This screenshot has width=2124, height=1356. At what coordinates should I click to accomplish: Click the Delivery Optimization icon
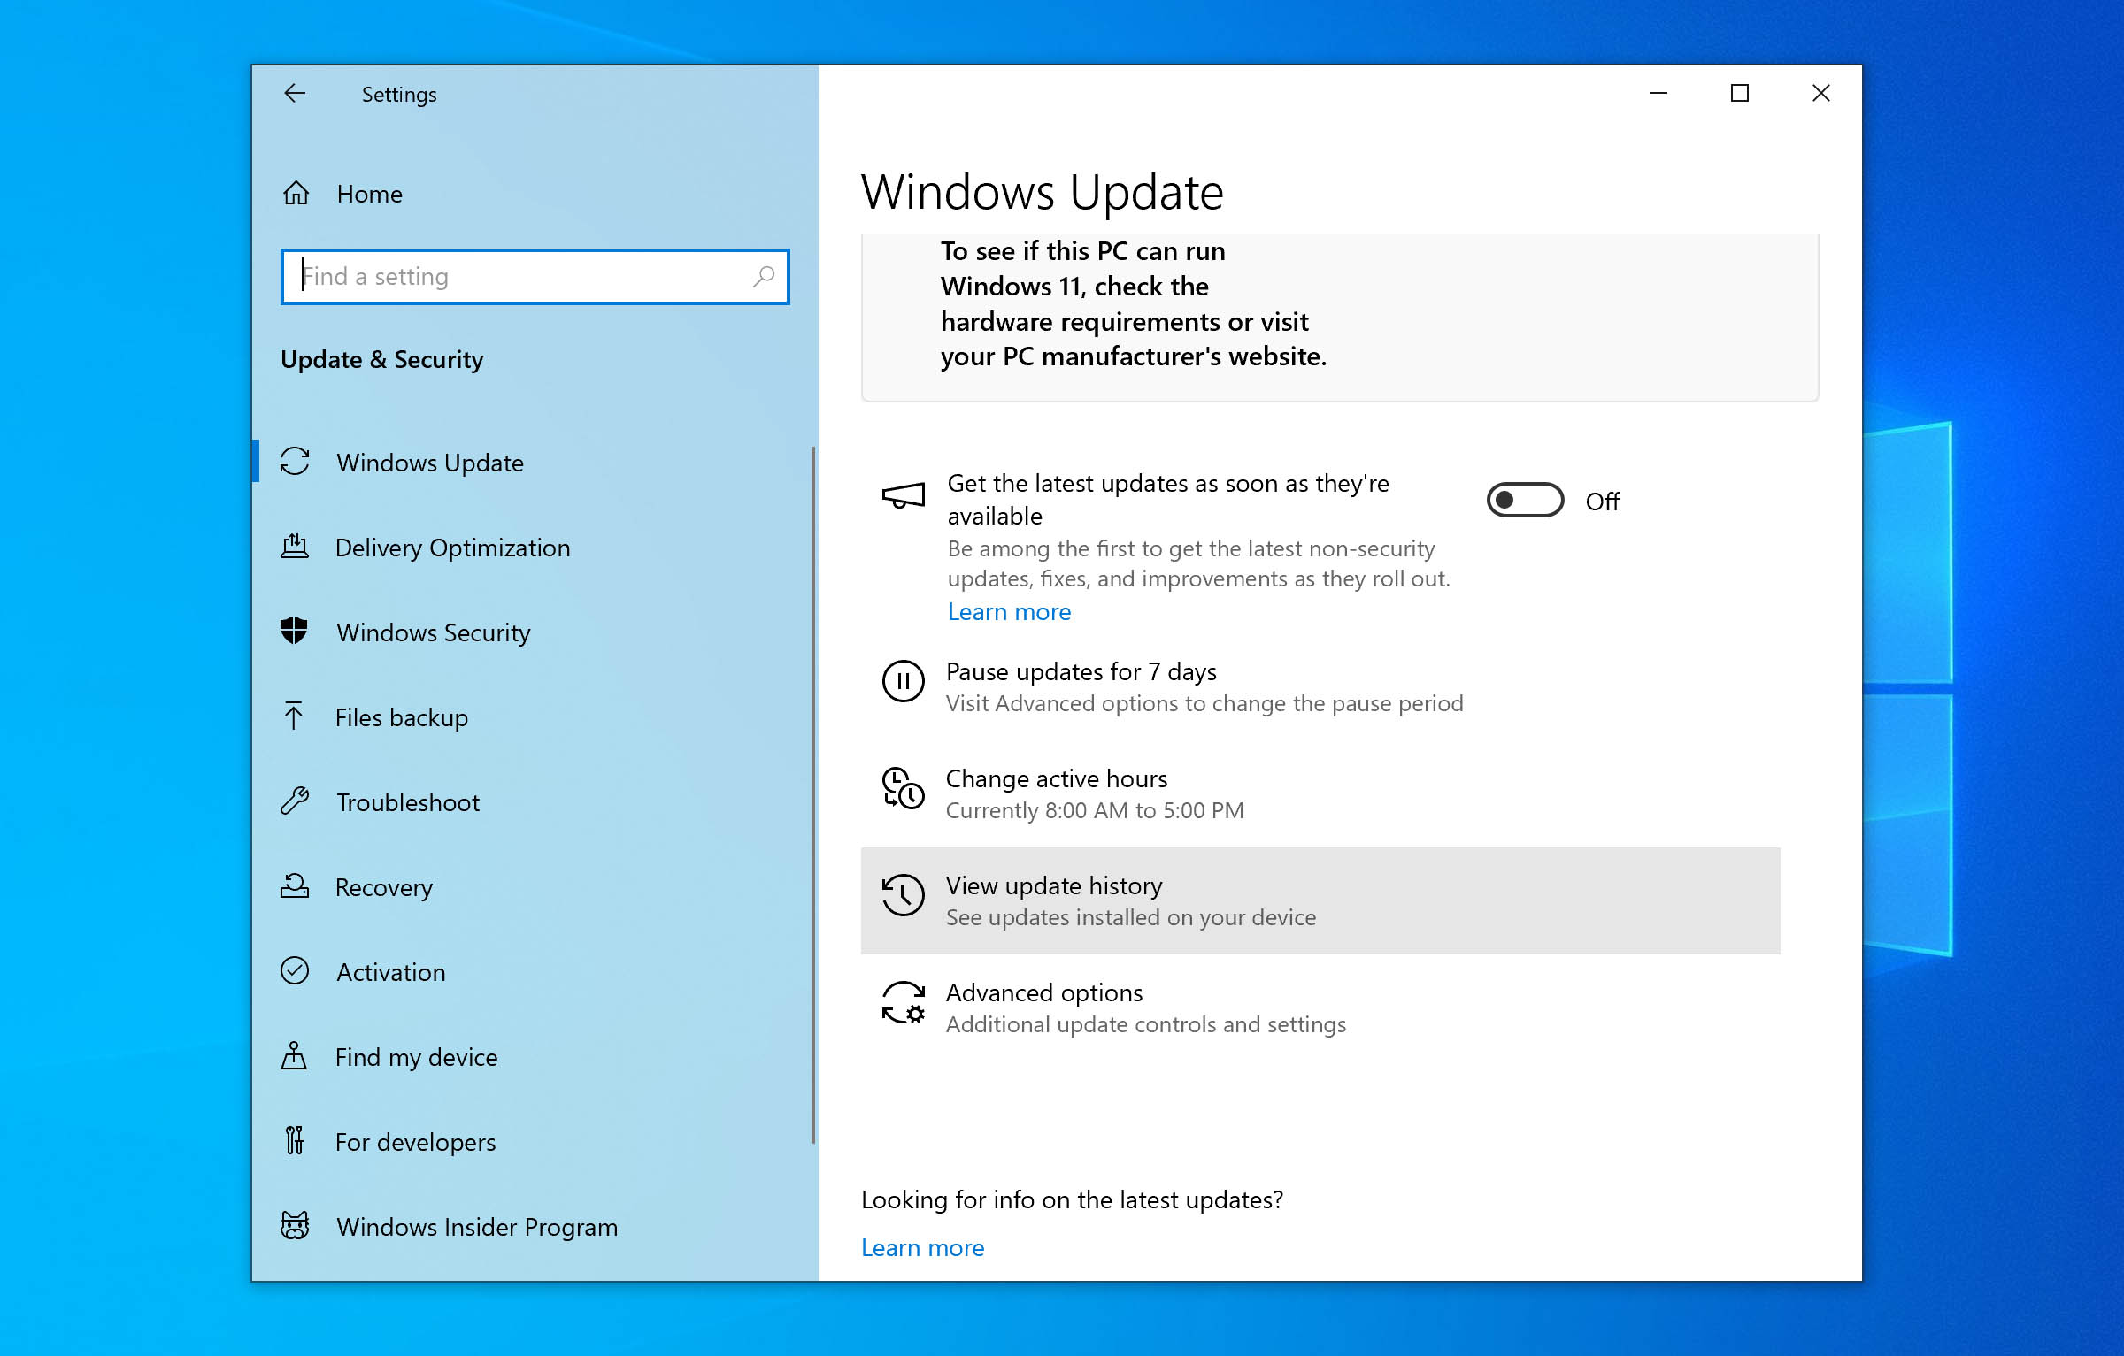pyautogui.click(x=295, y=547)
